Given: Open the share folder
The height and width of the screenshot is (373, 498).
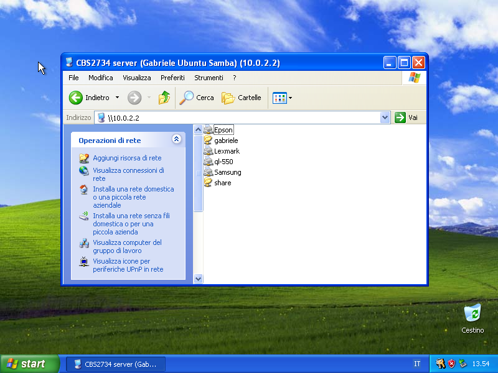Looking at the screenshot, I should tap(223, 183).
